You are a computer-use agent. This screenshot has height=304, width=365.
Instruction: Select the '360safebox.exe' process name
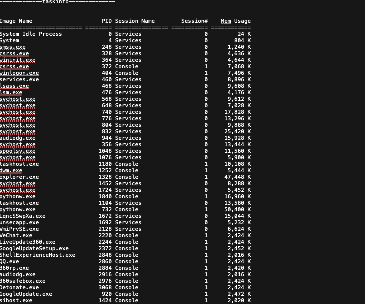point(23,281)
